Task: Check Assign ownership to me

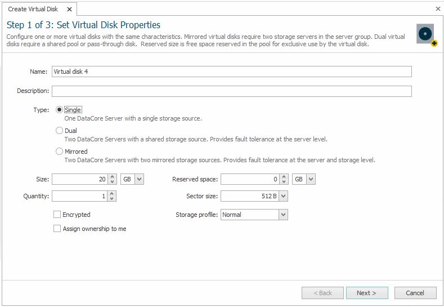Action: (x=57, y=229)
